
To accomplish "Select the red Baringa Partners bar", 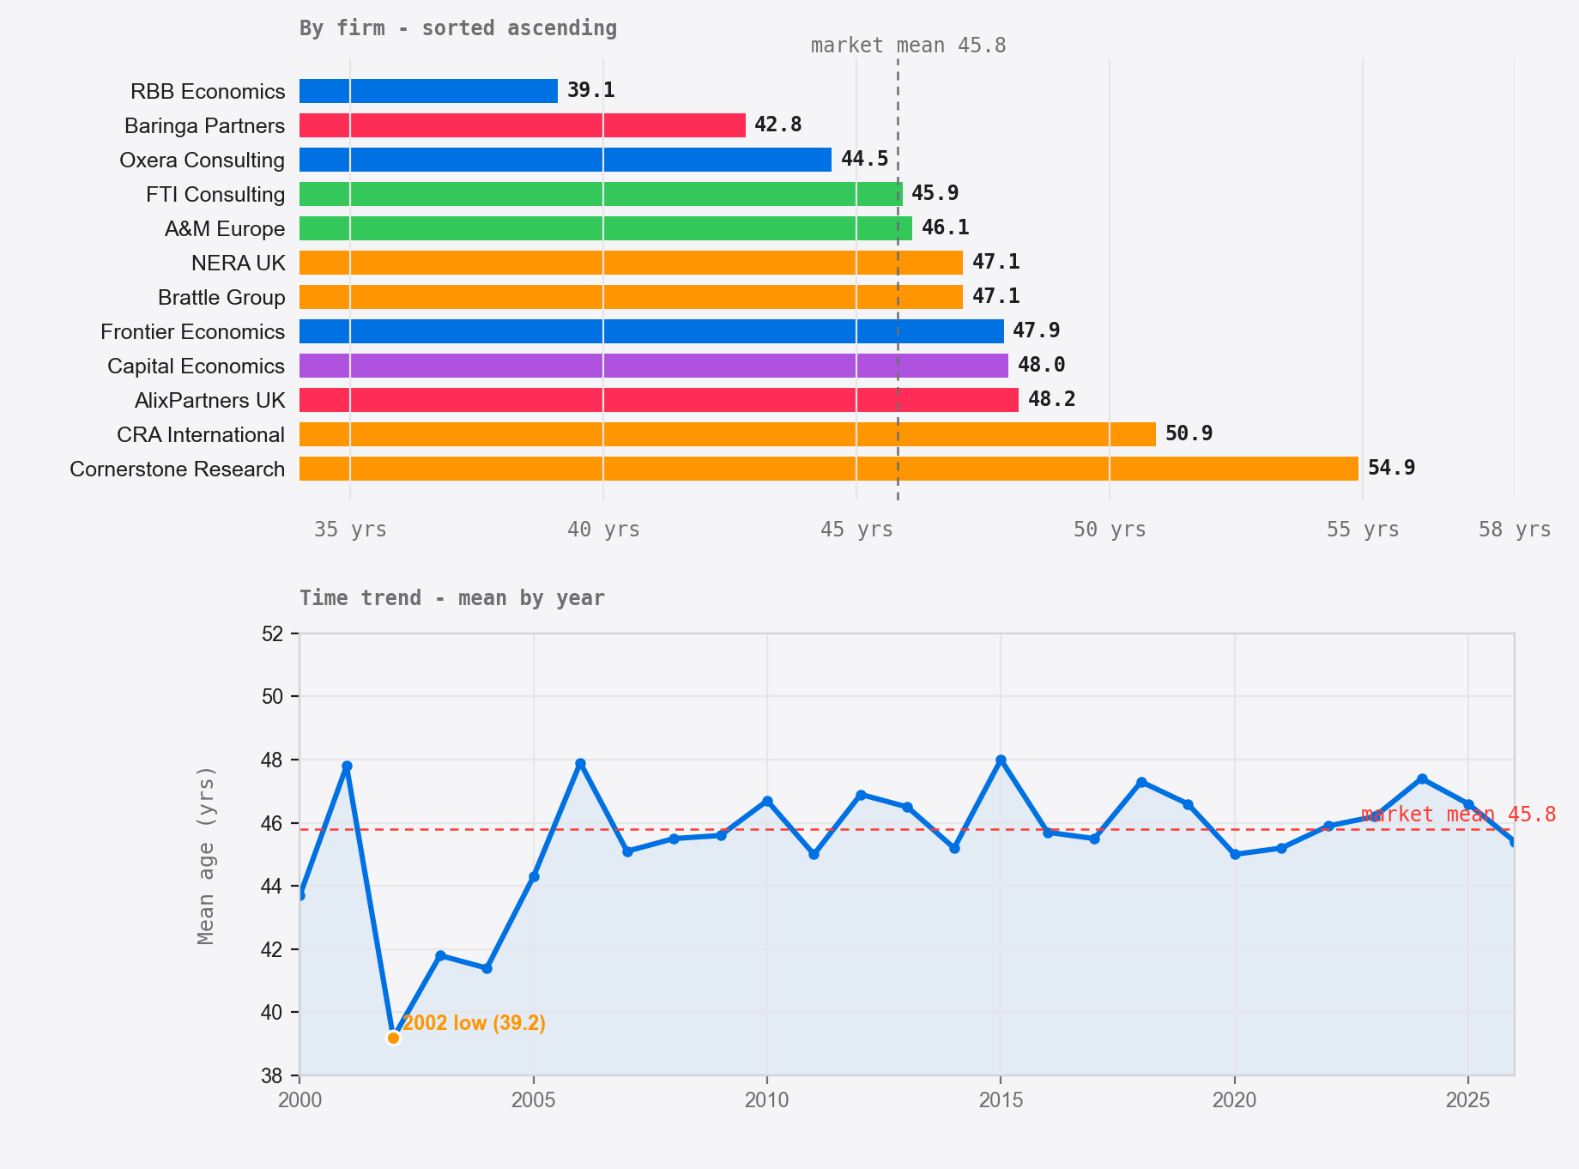I will point(523,125).
